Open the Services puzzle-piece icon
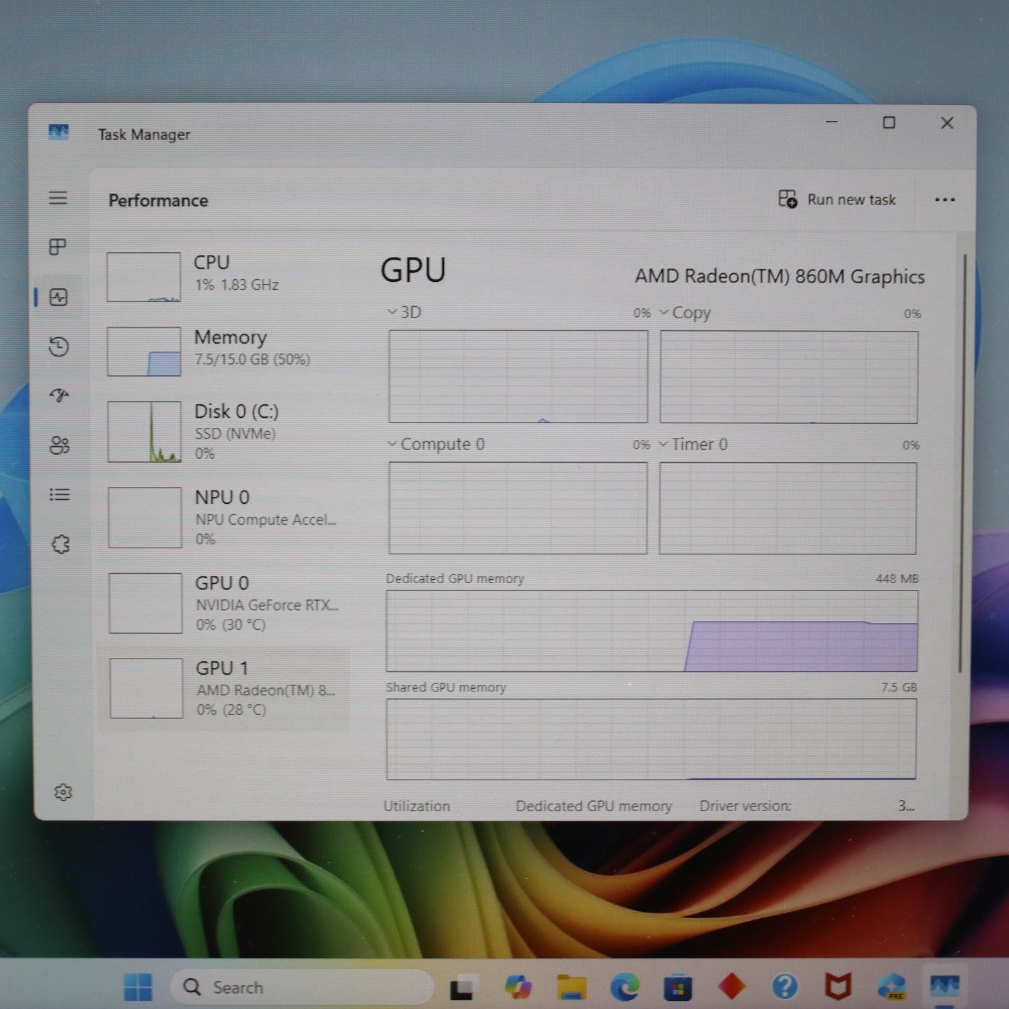This screenshot has height=1009, width=1009. click(x=61, y=544)
